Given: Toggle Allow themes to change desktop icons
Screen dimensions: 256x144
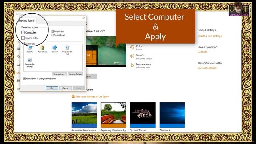Looking at the screenshot, I should coord(24,78).
